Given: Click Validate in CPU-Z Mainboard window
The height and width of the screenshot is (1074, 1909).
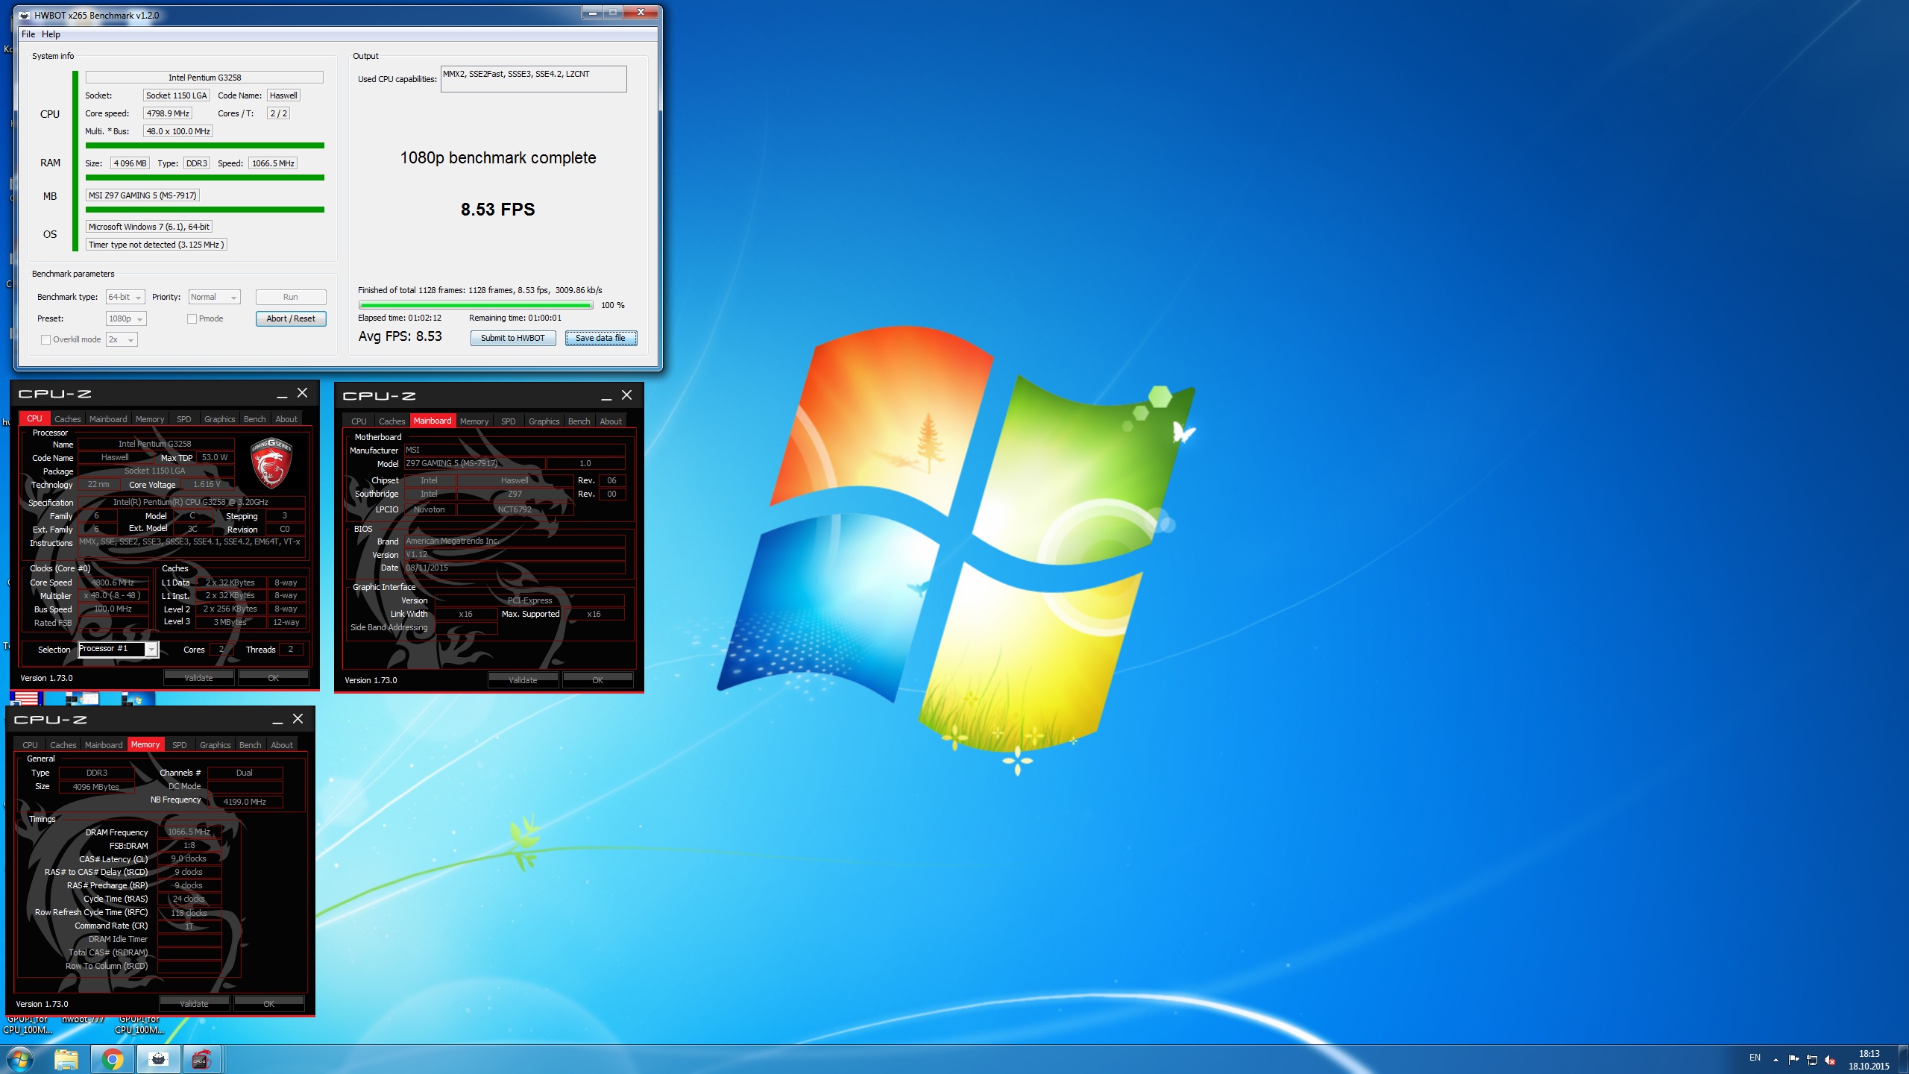Looking at the screenshot, I should coord(523,680).
